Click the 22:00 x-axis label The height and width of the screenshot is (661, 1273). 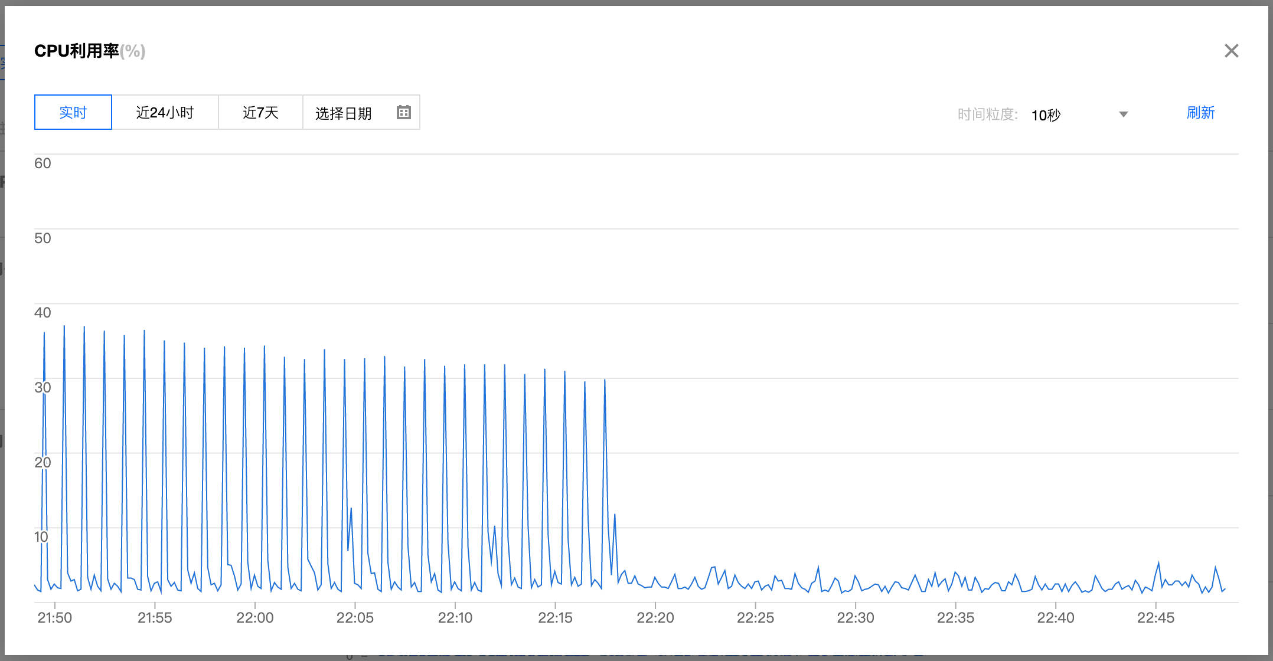[x=255, y=617]
